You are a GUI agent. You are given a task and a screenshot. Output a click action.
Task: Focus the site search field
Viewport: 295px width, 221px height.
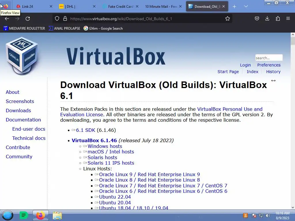(269, 58)
